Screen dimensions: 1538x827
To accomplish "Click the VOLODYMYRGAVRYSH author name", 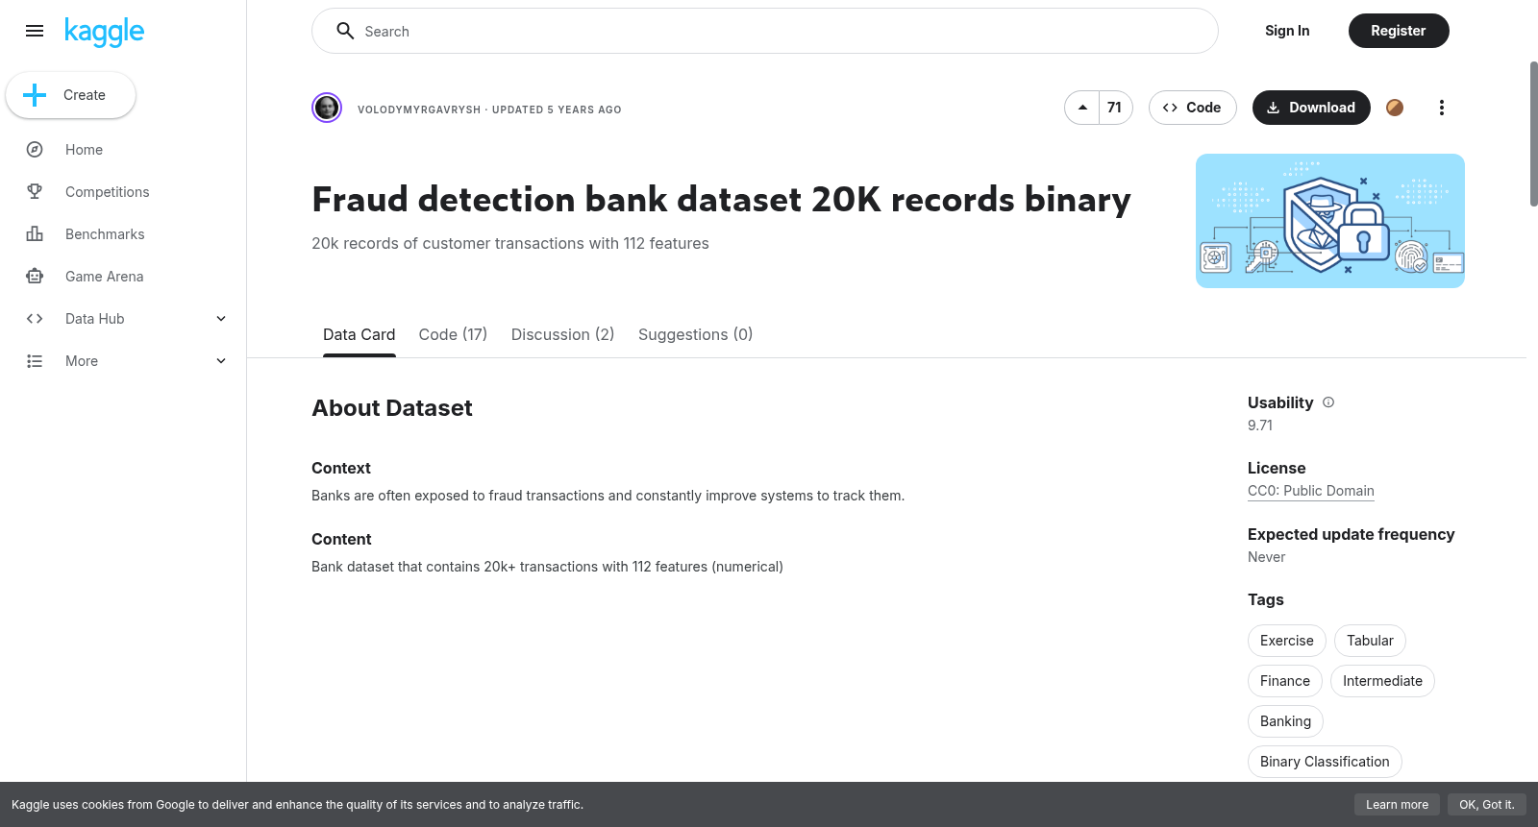I will click(419, 109).
